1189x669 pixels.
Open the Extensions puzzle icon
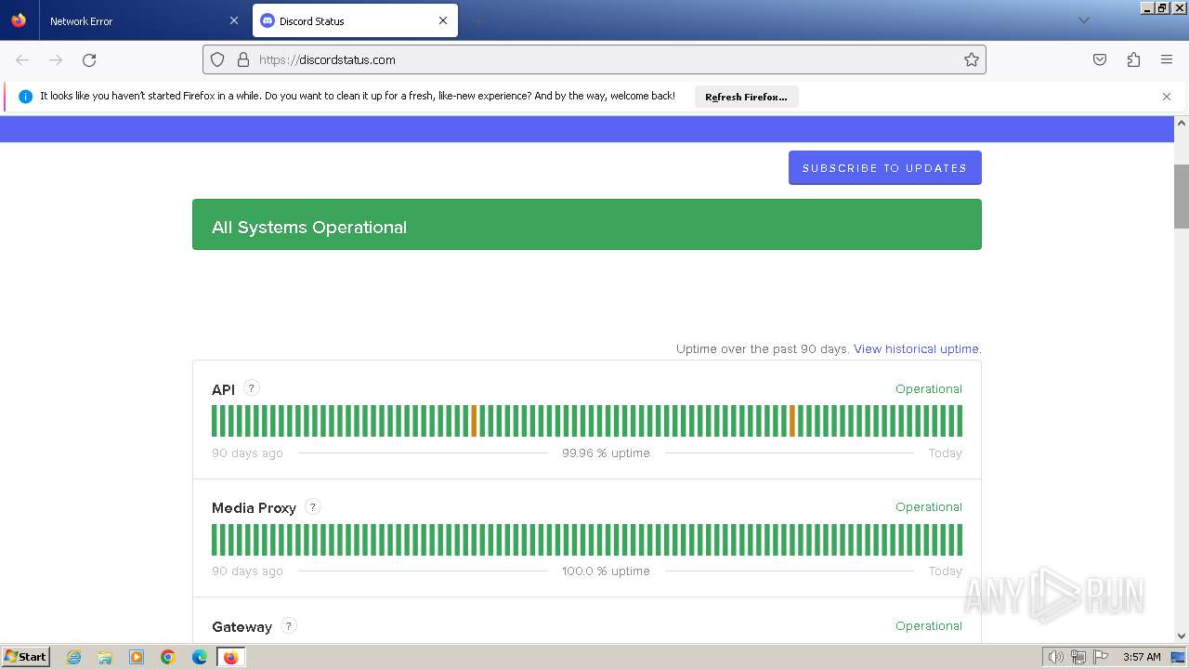[x=1133, y=59]
